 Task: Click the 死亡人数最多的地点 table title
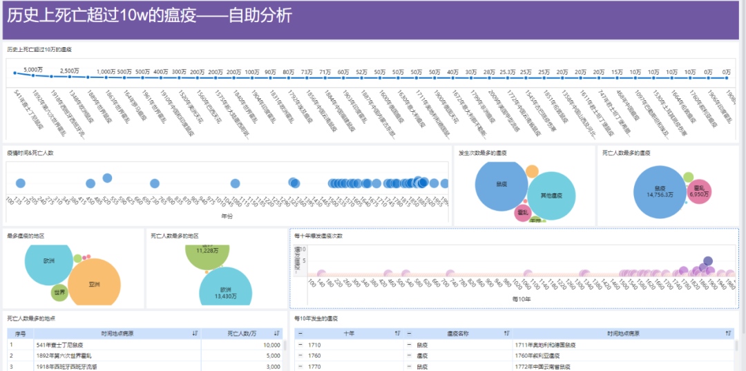[31, 318]
